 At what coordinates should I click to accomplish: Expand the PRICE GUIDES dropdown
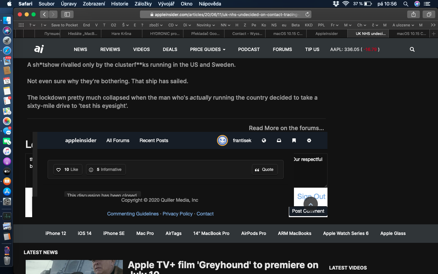pos(208,49)
